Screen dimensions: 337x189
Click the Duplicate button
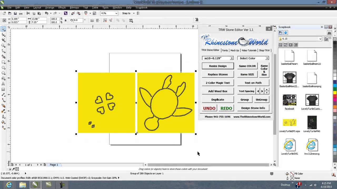pos(218,99)
